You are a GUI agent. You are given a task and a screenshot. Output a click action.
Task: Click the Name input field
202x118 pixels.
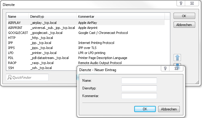(139, 81)
